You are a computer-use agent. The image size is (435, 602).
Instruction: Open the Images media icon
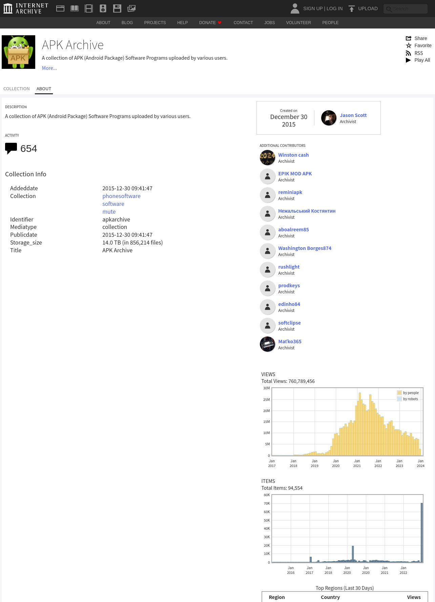point(131,8)
